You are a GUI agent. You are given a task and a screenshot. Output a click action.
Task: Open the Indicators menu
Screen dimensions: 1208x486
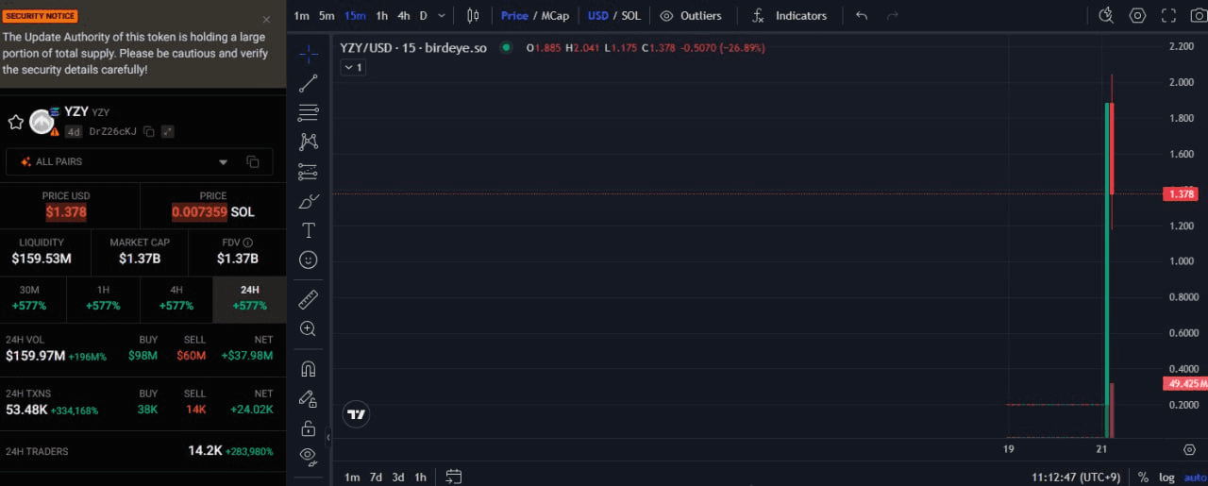click(x=789, y=15)
